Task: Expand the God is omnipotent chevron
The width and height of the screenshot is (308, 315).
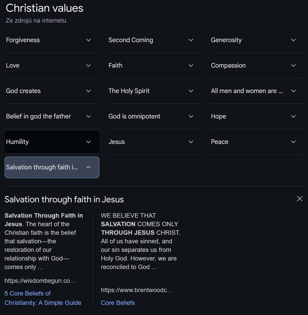Action: (x=191, y=116)
